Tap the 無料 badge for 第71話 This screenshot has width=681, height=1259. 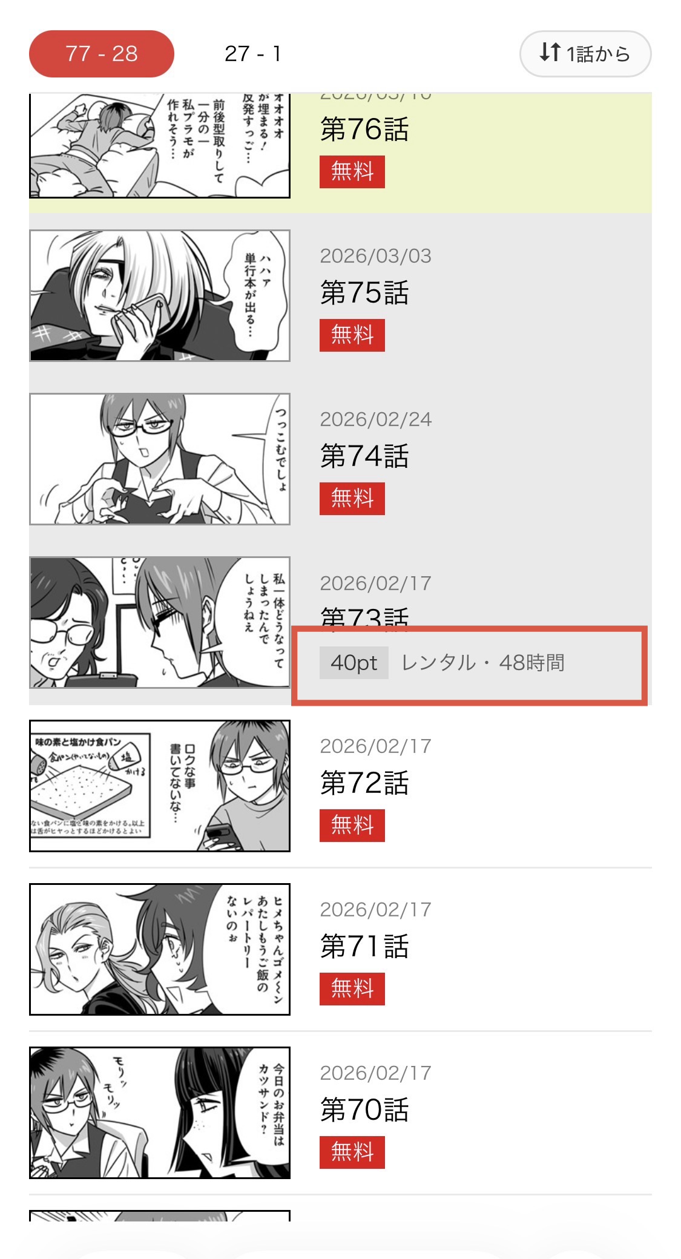(352, 988)
